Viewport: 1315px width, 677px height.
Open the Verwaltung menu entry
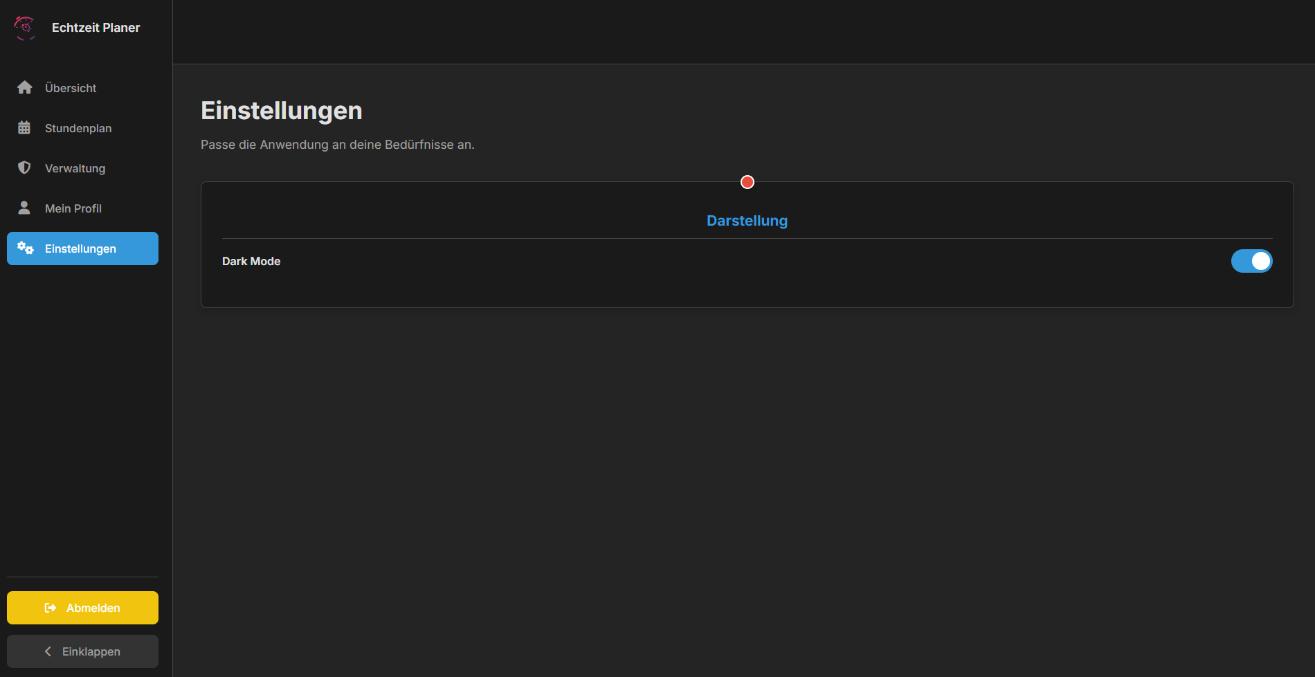(x=75, y=168)
